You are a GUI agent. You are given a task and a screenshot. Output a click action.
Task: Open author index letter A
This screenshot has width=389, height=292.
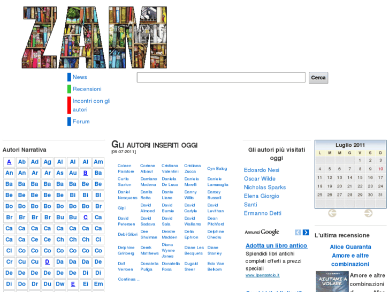tap(9, 162)
